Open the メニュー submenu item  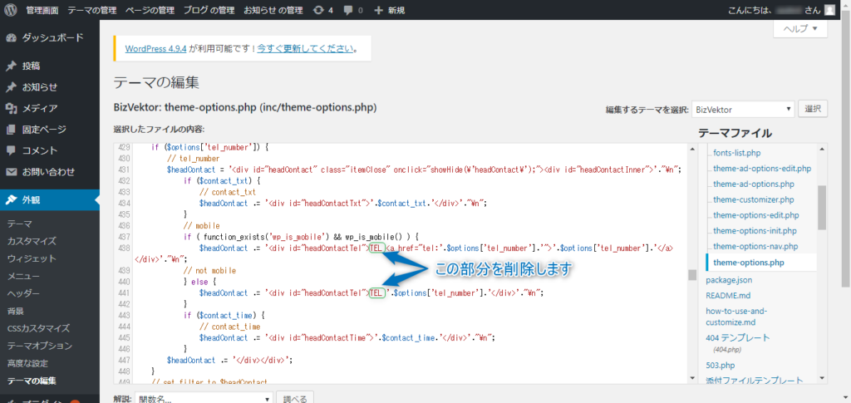point(23,276)
